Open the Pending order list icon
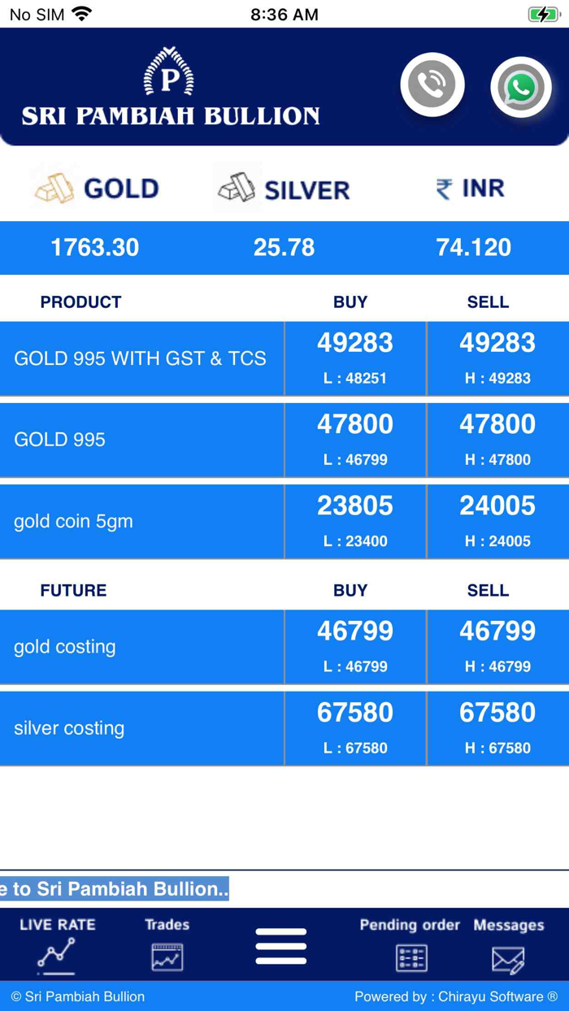The width and height of the screenshot is (569, 1011). 410,957
